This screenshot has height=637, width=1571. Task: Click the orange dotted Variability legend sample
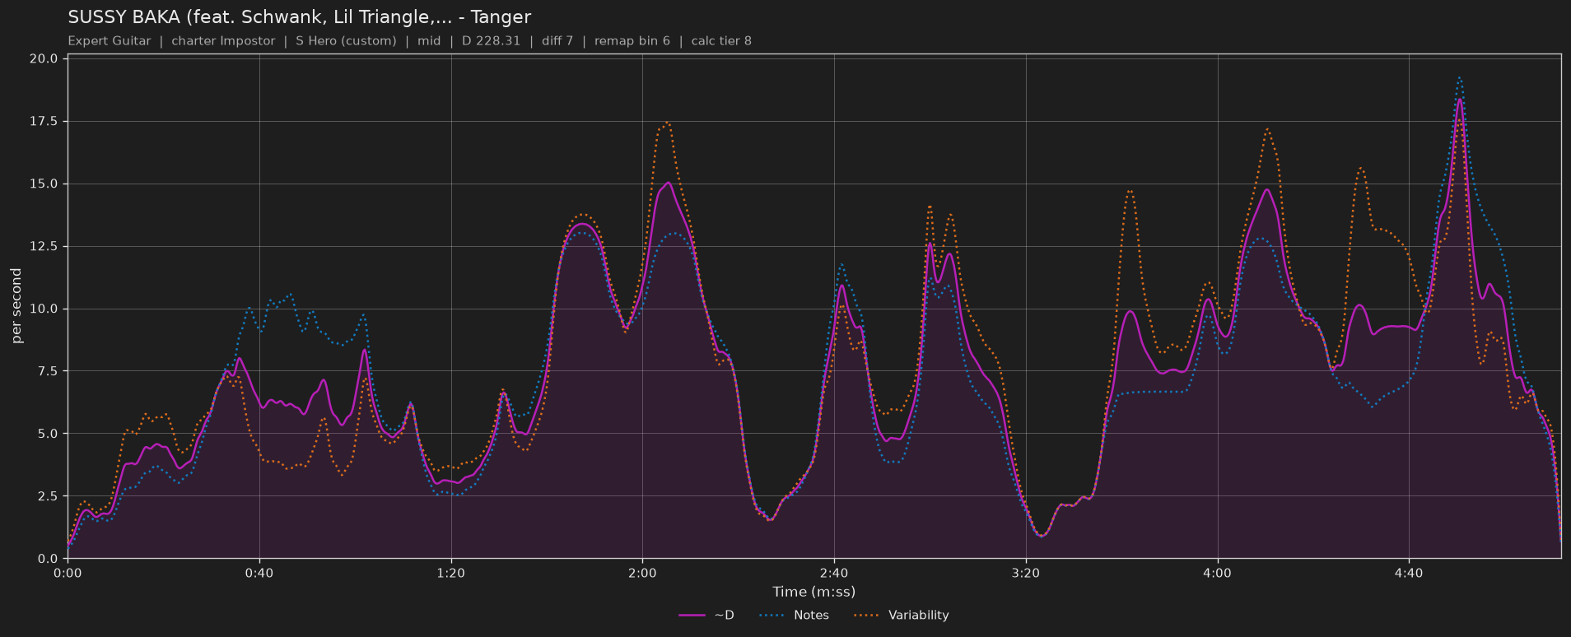tap(866, 616)
